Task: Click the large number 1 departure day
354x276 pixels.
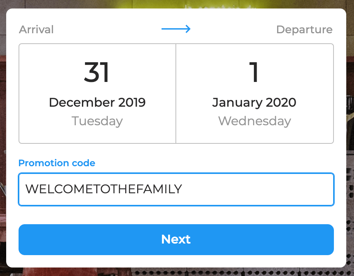Action: (254, 72)
